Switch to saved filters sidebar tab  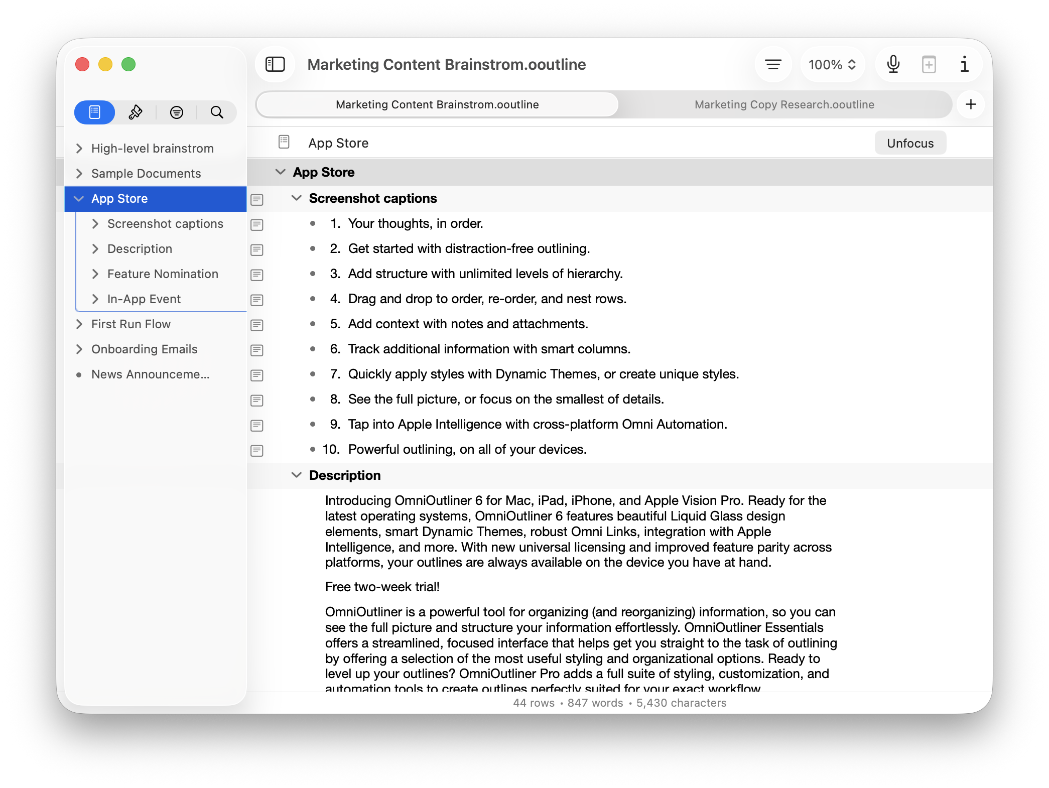pyautogui.click(x=176, y=112)
